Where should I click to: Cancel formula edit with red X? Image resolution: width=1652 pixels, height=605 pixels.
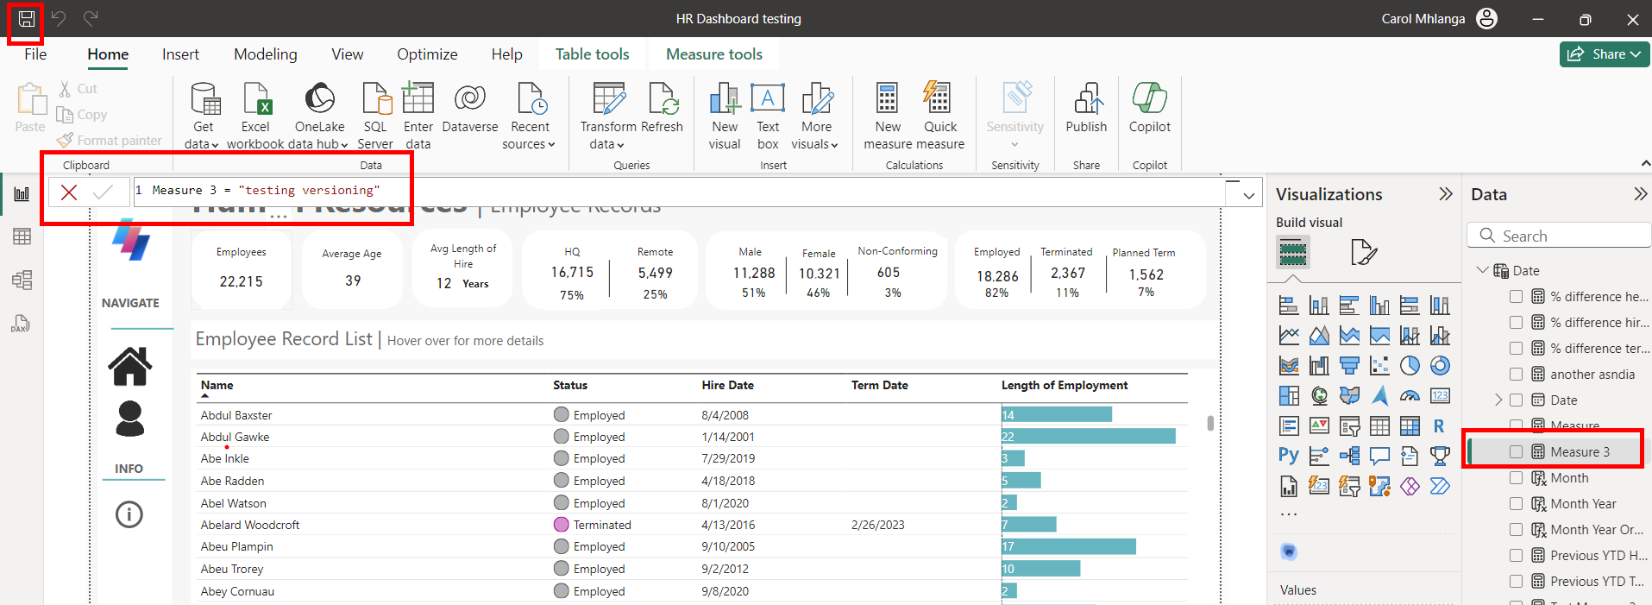point(69,192)
